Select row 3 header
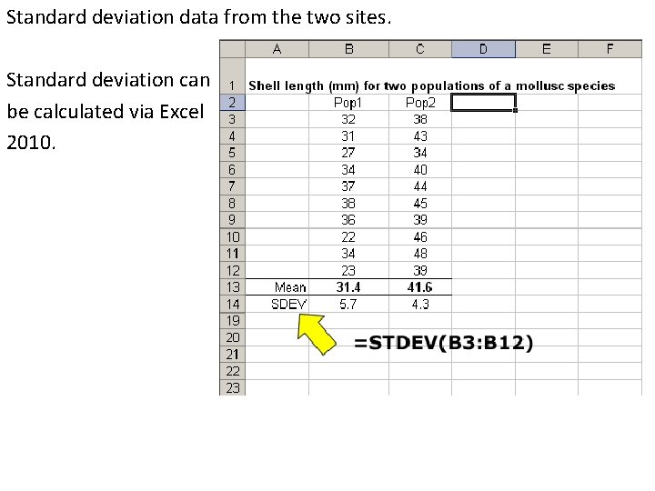655x491 pixels. [x=232, y=119]
